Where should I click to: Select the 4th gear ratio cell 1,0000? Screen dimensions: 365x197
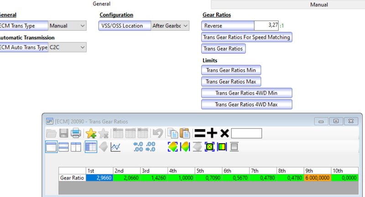pos(181,178)
